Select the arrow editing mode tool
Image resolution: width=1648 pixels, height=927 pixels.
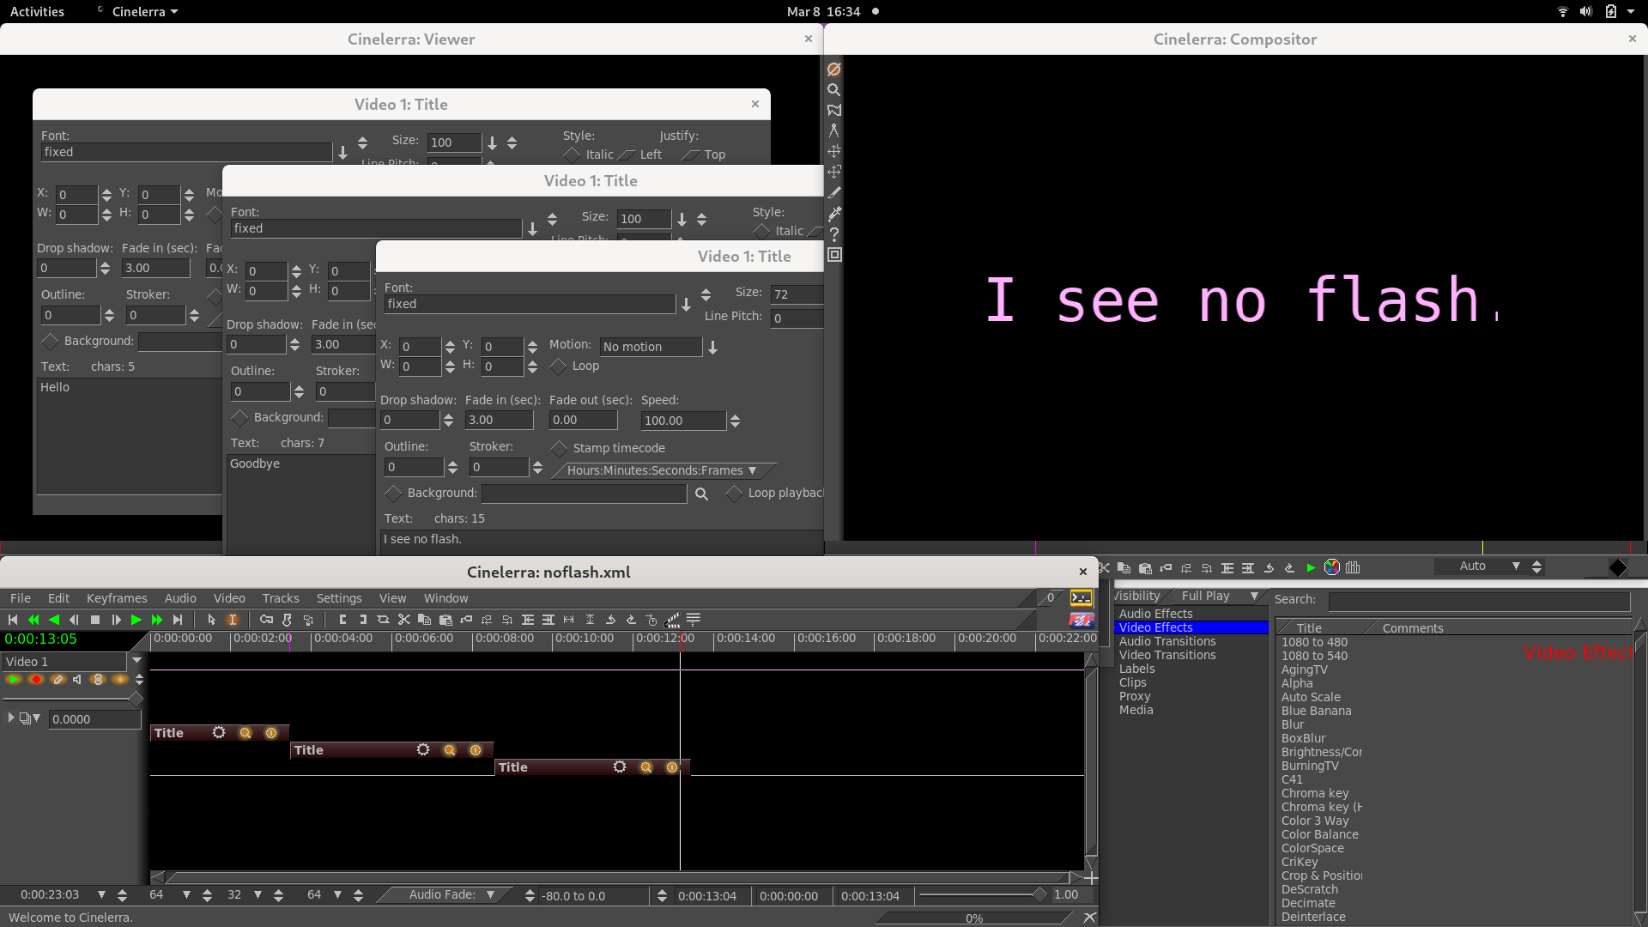(x=212, y=620)
